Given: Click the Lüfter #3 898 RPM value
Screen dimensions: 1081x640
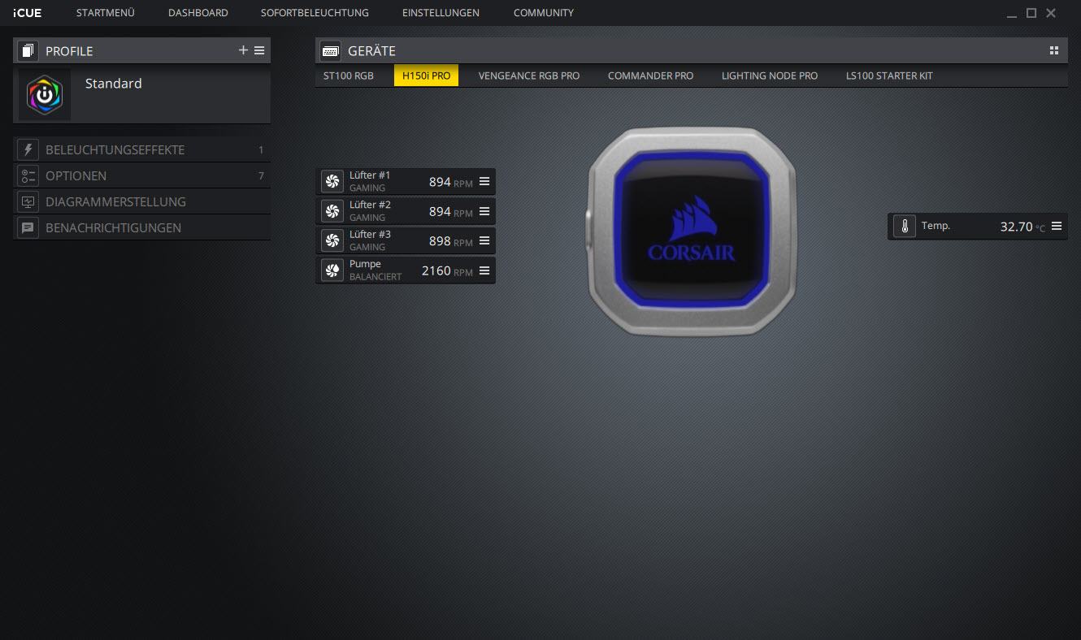Looking at the screenshot, I should (450, 241).
